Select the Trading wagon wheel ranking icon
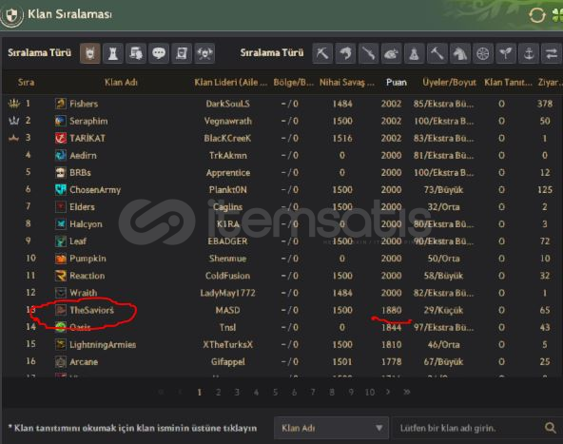Image resolution: width=563 pixels, height=444 pixels. click(482, 53)
